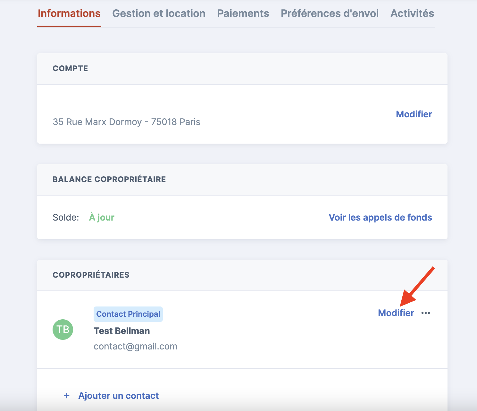Click the Ajouter un contact link

point(118,396)
